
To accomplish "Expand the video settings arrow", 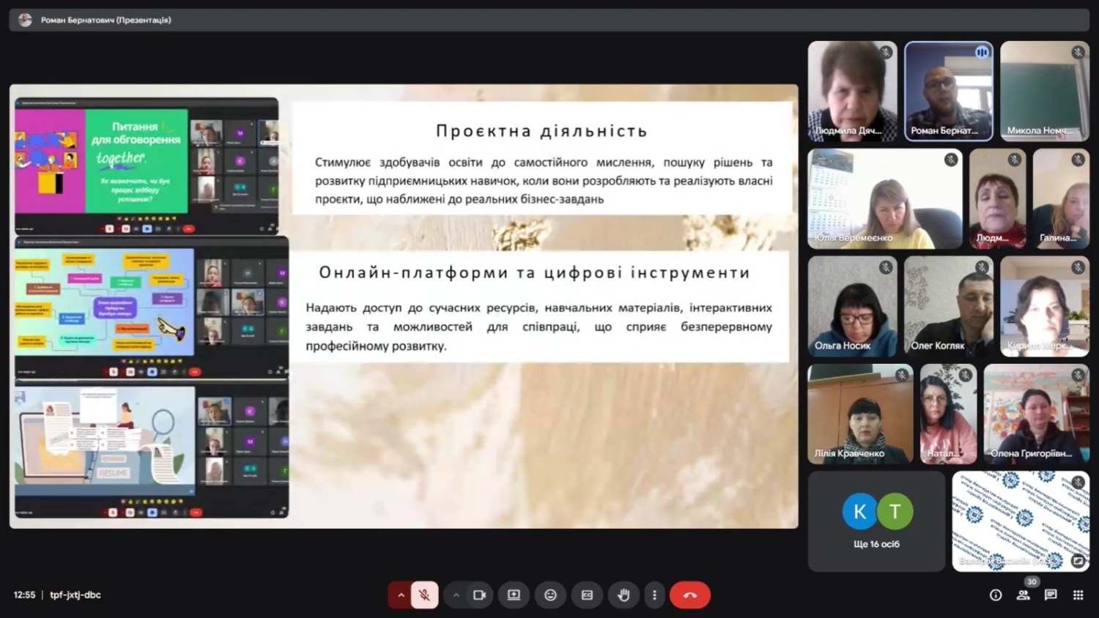I will click(x=456, y=595).
